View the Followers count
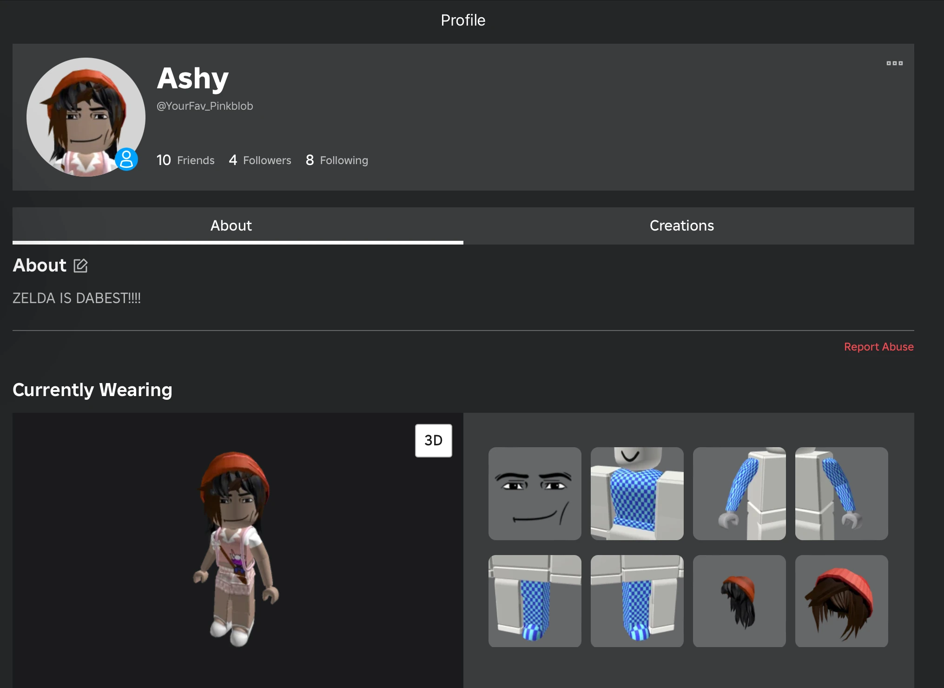 coord(260,160)
